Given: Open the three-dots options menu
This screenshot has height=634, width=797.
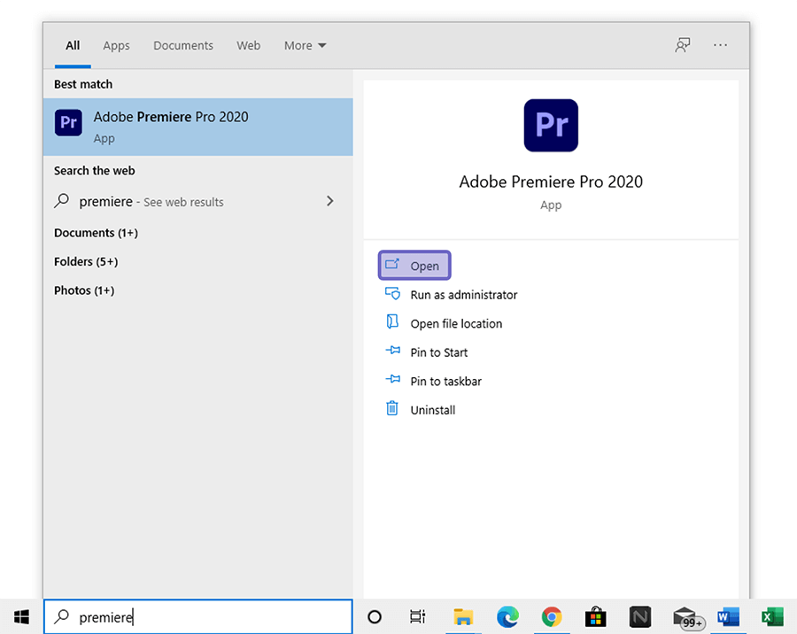Looking at the screenshot, I should [x=720, y=45].
